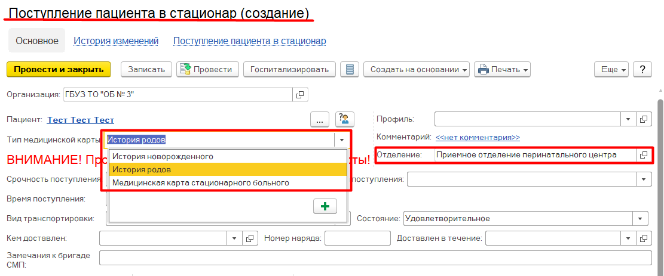Screen dimensions: 664x276
Task: Expand the Состояние dropdown list
Action: [x=641, y=218]
